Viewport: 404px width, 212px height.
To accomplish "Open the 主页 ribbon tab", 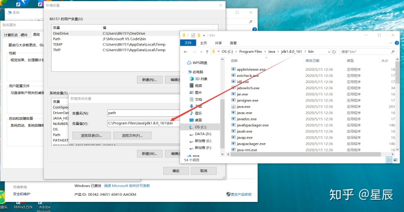I will coord(204,43).
